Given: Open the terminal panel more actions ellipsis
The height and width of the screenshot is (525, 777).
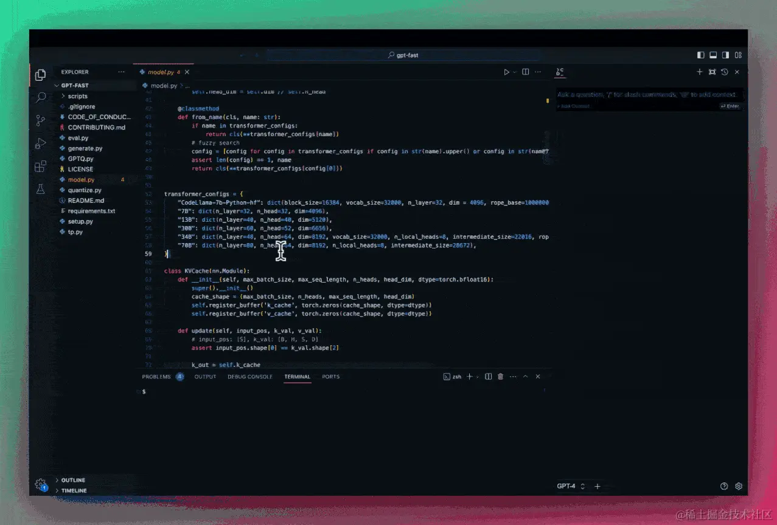Looking at the screenshot, I should 513,377.
